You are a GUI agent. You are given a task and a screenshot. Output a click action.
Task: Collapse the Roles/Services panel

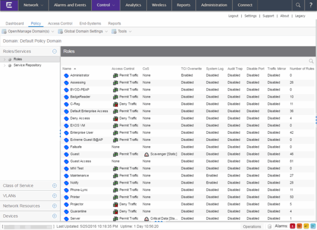(54, 51)
